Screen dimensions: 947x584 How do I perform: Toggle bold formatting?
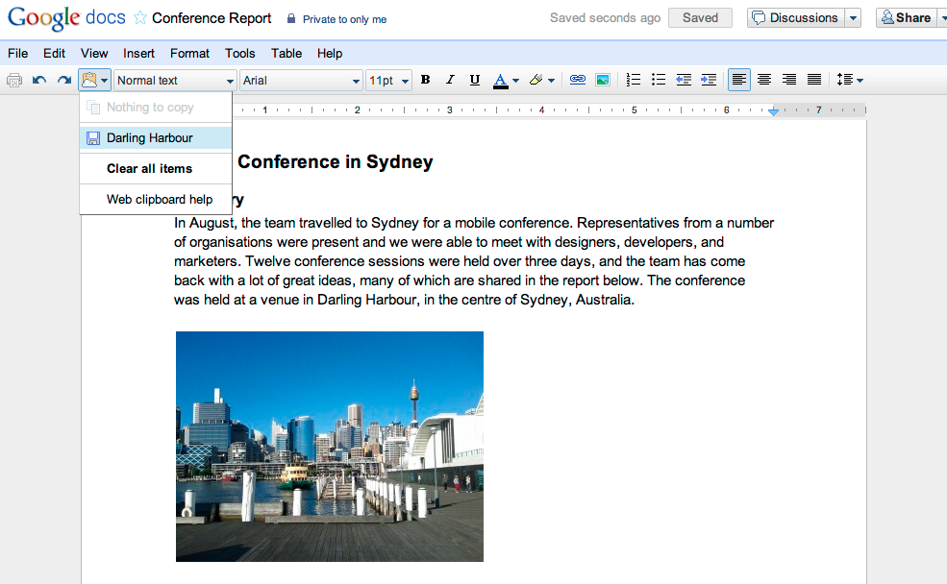[425, 81]
